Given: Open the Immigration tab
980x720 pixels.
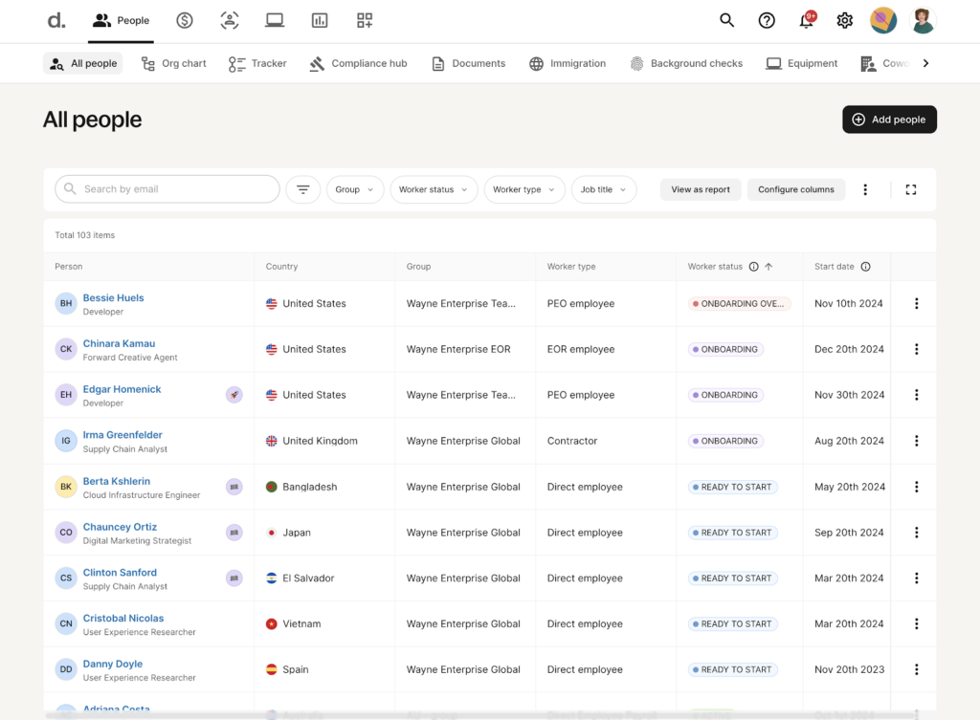Looking at the screenshot, I should pyautogui.click(x=568, y=63).
